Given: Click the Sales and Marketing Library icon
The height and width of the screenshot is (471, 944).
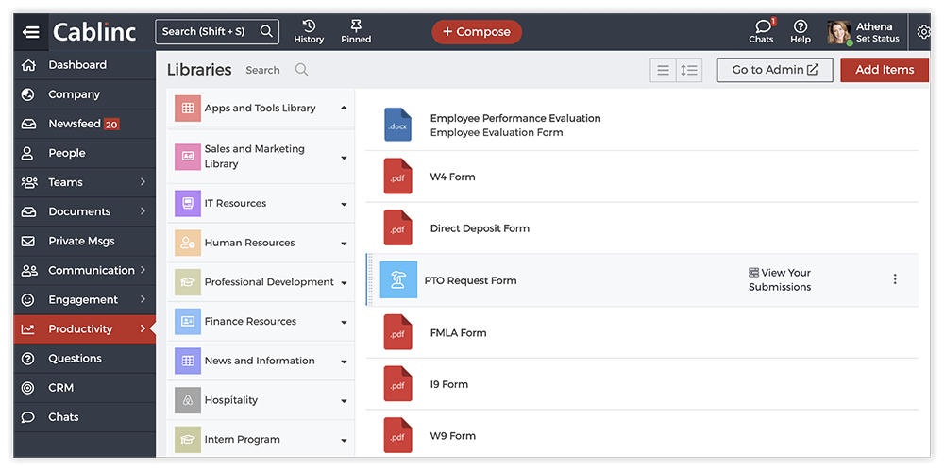Looking at the screenshot, I should point(188,157).
